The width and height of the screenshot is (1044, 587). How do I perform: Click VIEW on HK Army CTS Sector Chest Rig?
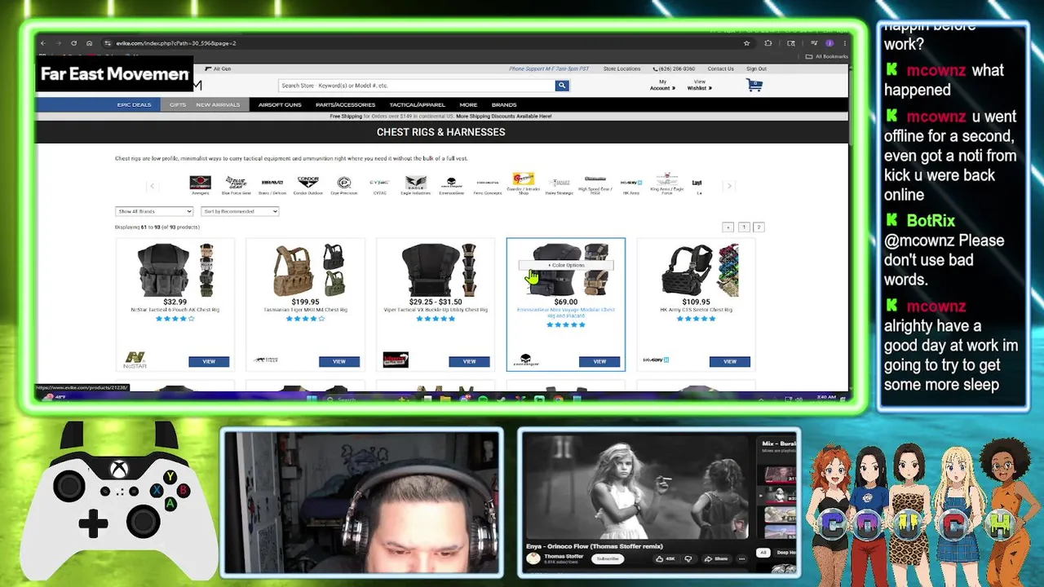(x=730, y=361)
